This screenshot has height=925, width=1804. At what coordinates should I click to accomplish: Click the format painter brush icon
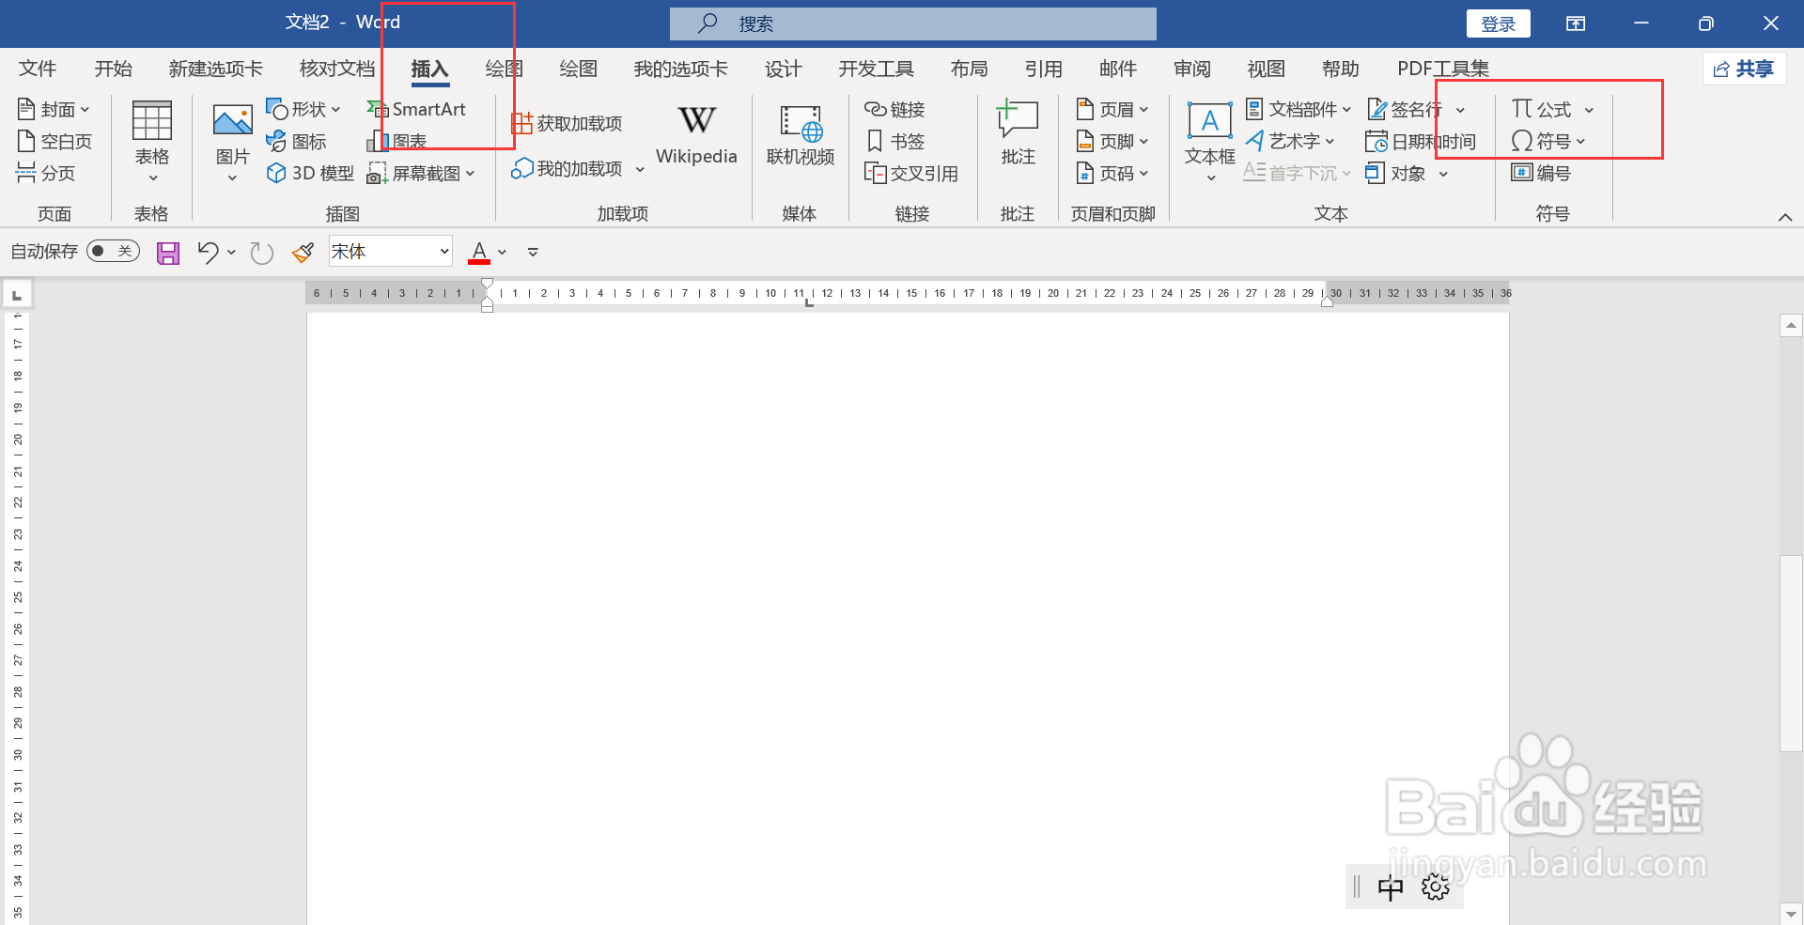303,253
